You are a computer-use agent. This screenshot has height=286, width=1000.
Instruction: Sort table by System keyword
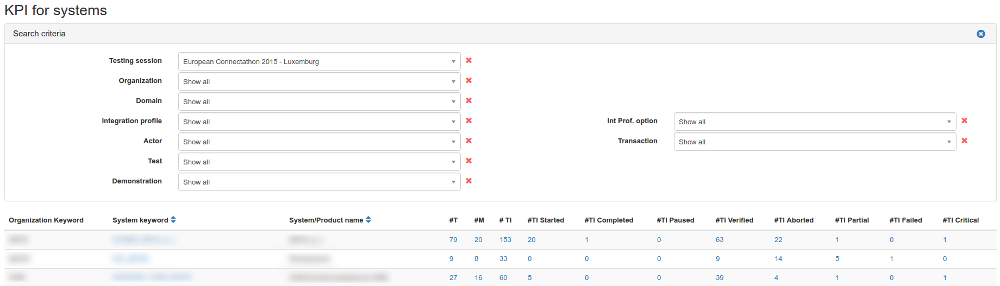pos(173,220)
